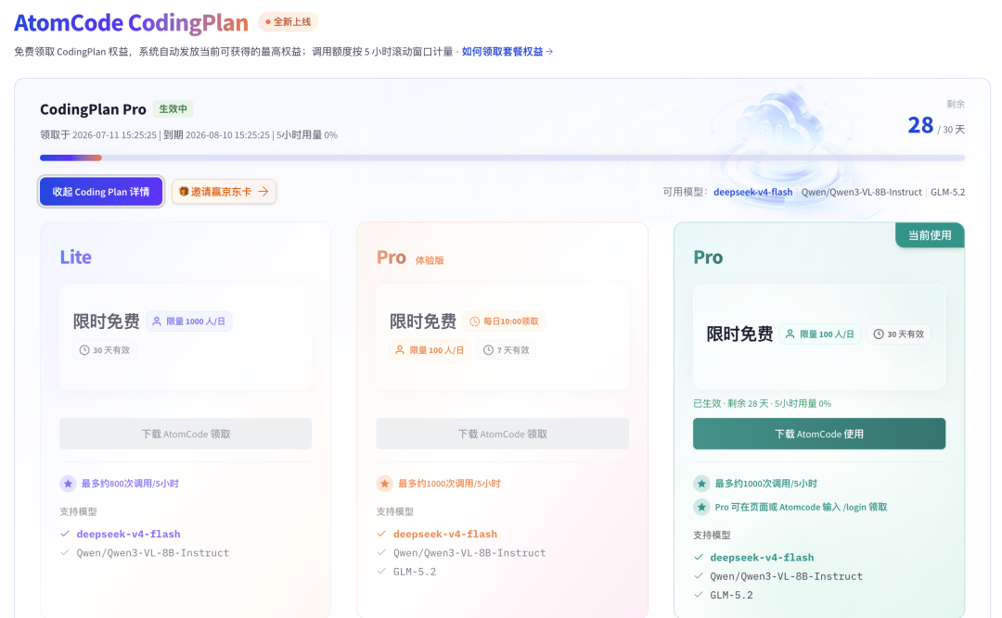Click the person icon in Lite '限量 1000 人/日'

coord(157,322)
